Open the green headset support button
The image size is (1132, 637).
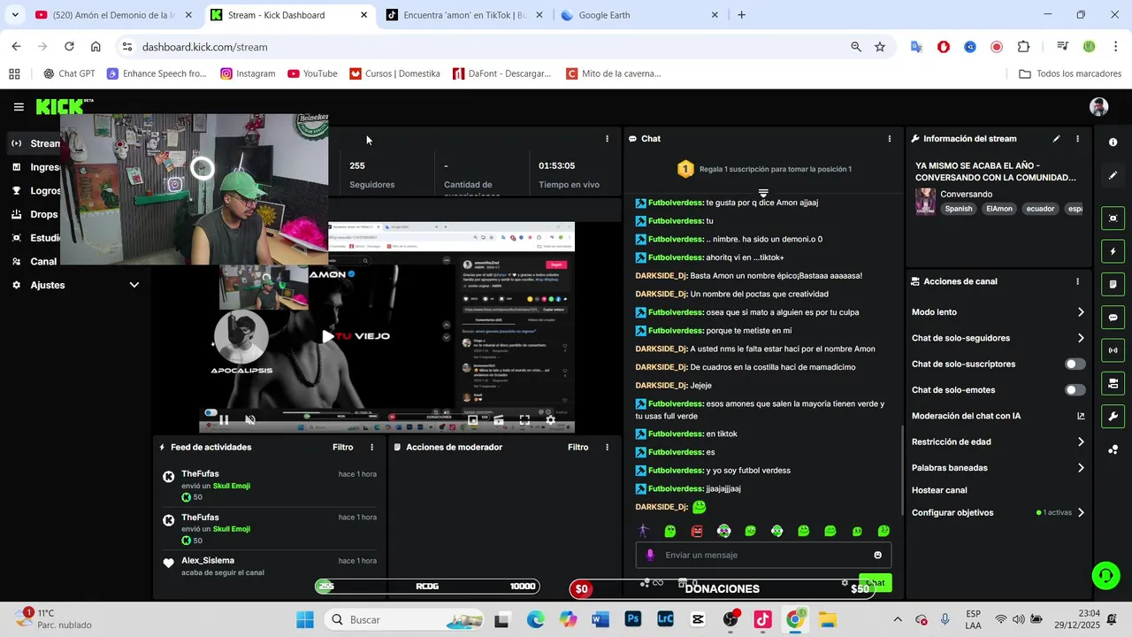[x=1105, y=576]
